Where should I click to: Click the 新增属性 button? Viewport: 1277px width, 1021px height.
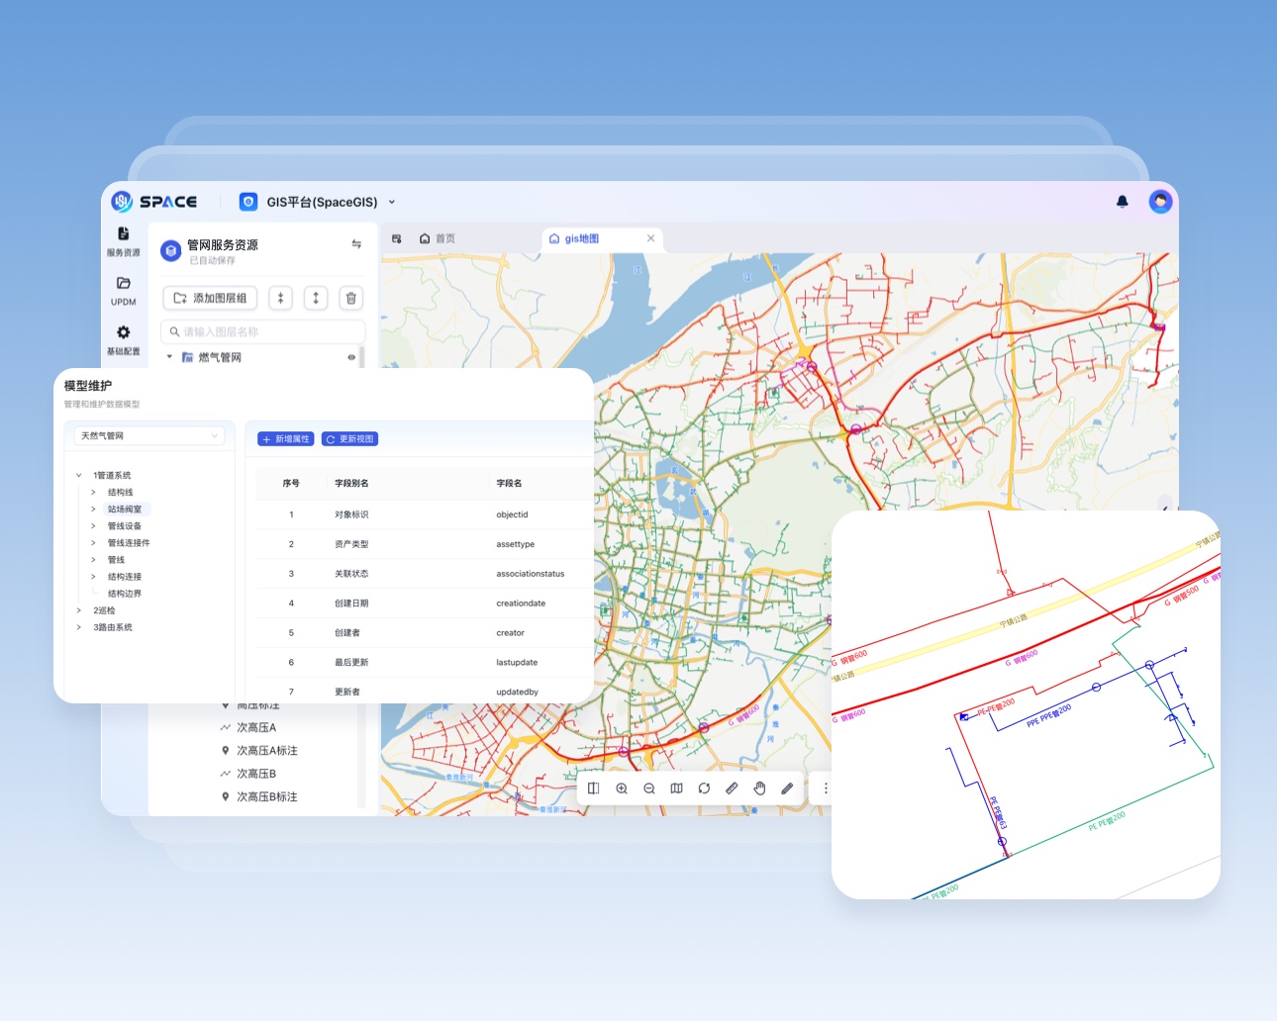(x=286, y=439)
